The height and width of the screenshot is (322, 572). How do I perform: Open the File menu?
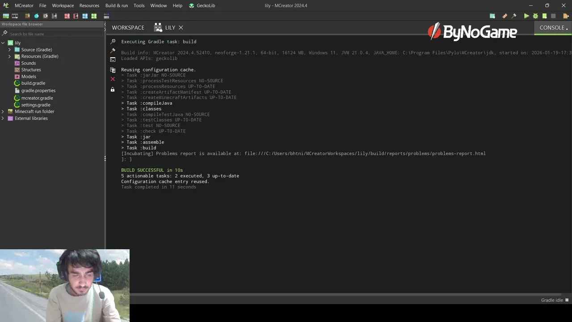pos(42,5)
